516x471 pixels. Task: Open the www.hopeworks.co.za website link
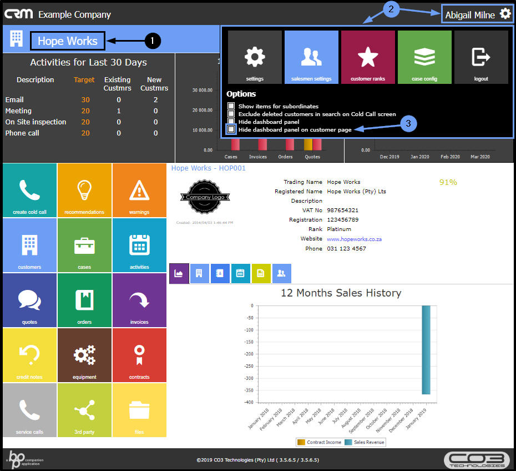[x=354, y=239]
